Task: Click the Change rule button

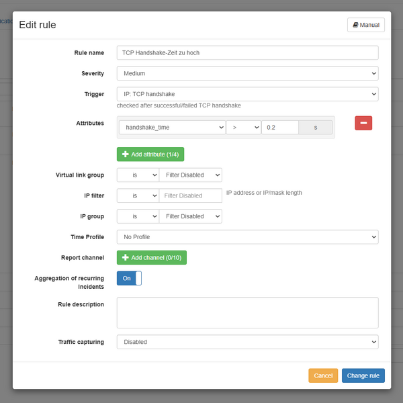Action: coord(363,375)
